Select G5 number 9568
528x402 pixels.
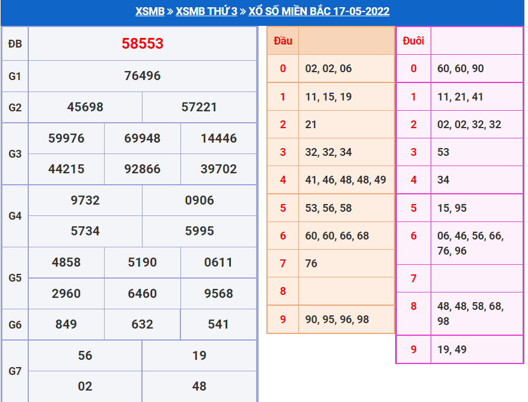coord(218,294)
